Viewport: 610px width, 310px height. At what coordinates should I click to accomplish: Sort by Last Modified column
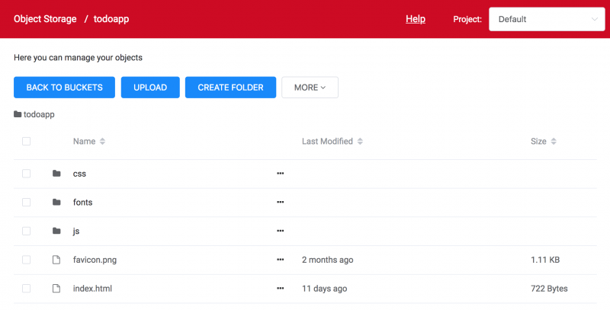[332, 141]
